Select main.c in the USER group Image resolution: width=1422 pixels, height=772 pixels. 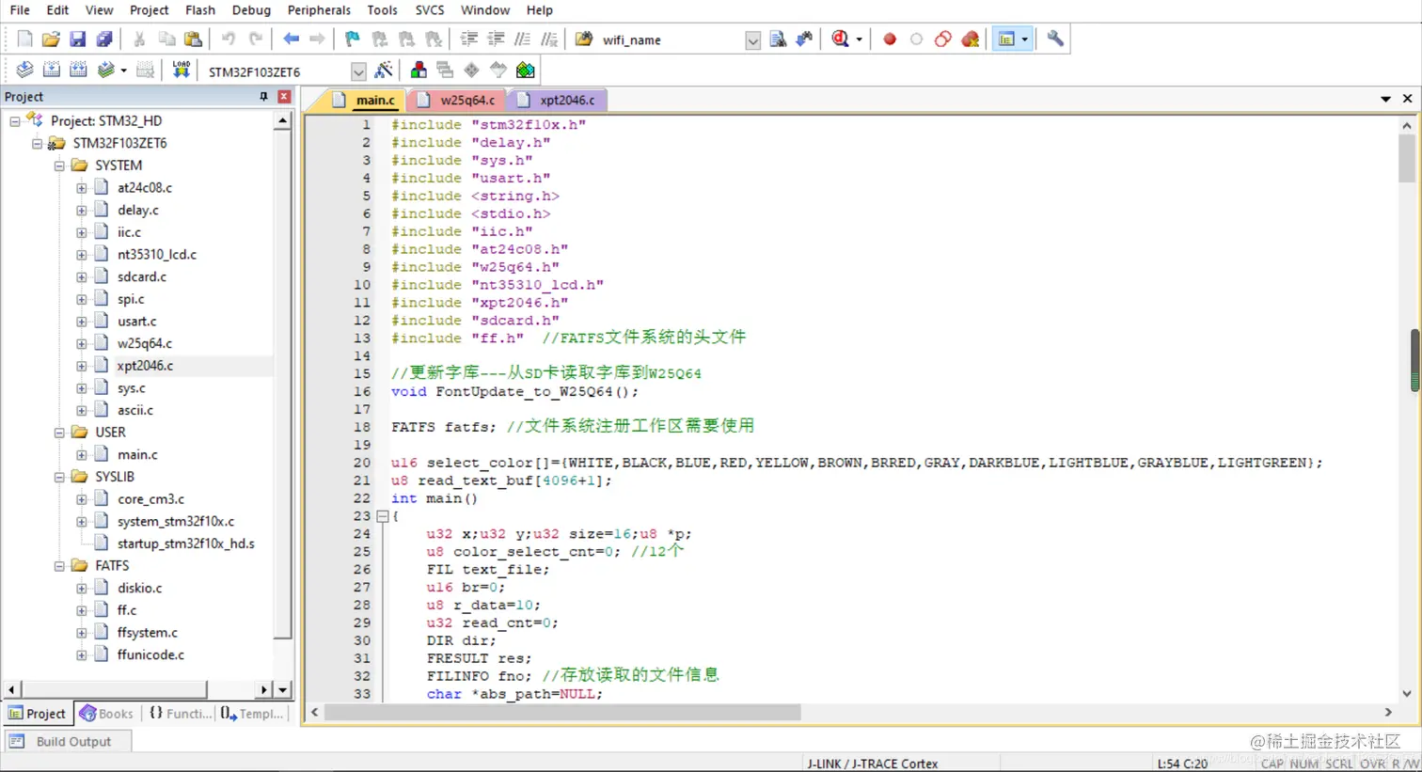(x=137, y=455)
